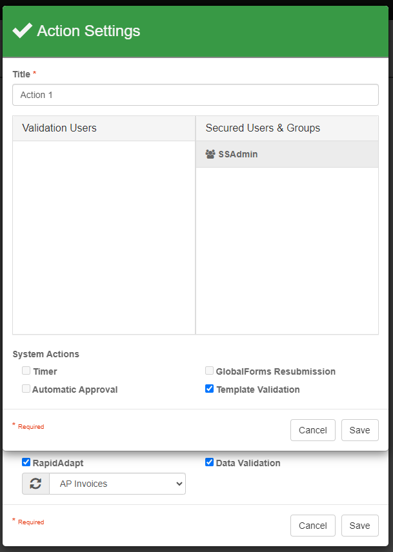Uncheck the Template Validation checkbox
The width and height of the screenshot is (393, 552).
pyautogui.click(x=210, y=389)
